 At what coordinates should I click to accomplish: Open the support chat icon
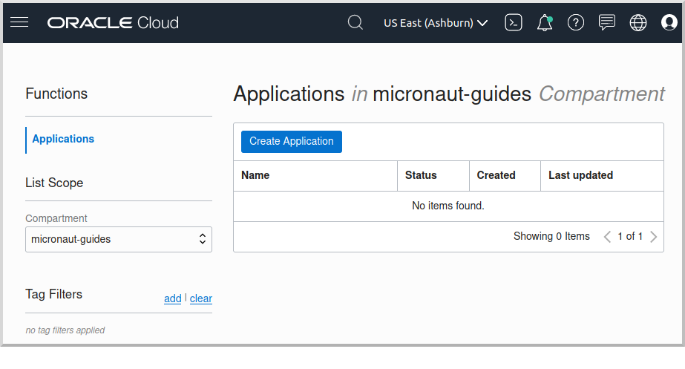(607, 22)
